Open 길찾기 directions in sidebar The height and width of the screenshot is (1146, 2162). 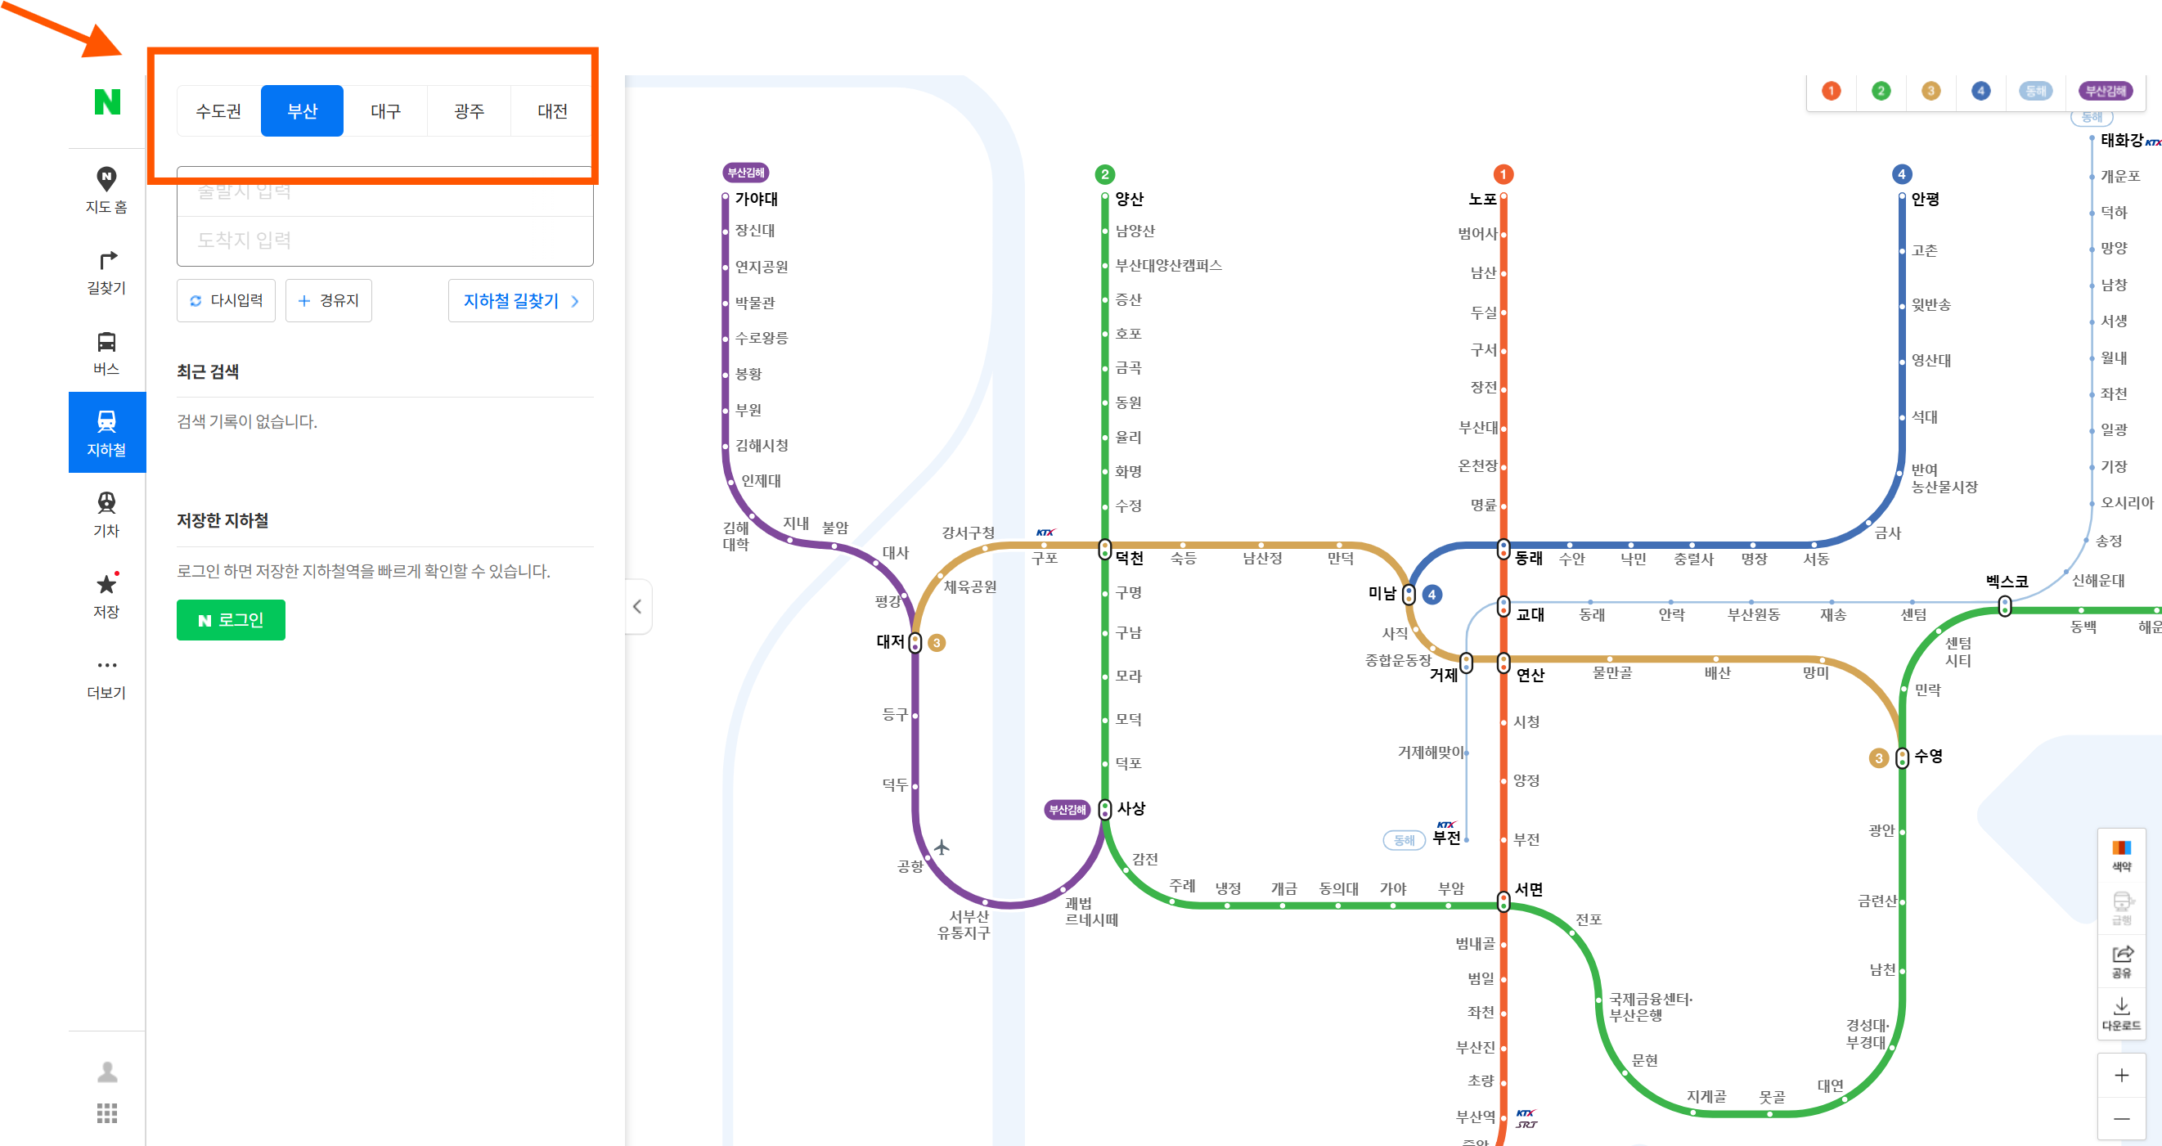(x=106, y=272)
